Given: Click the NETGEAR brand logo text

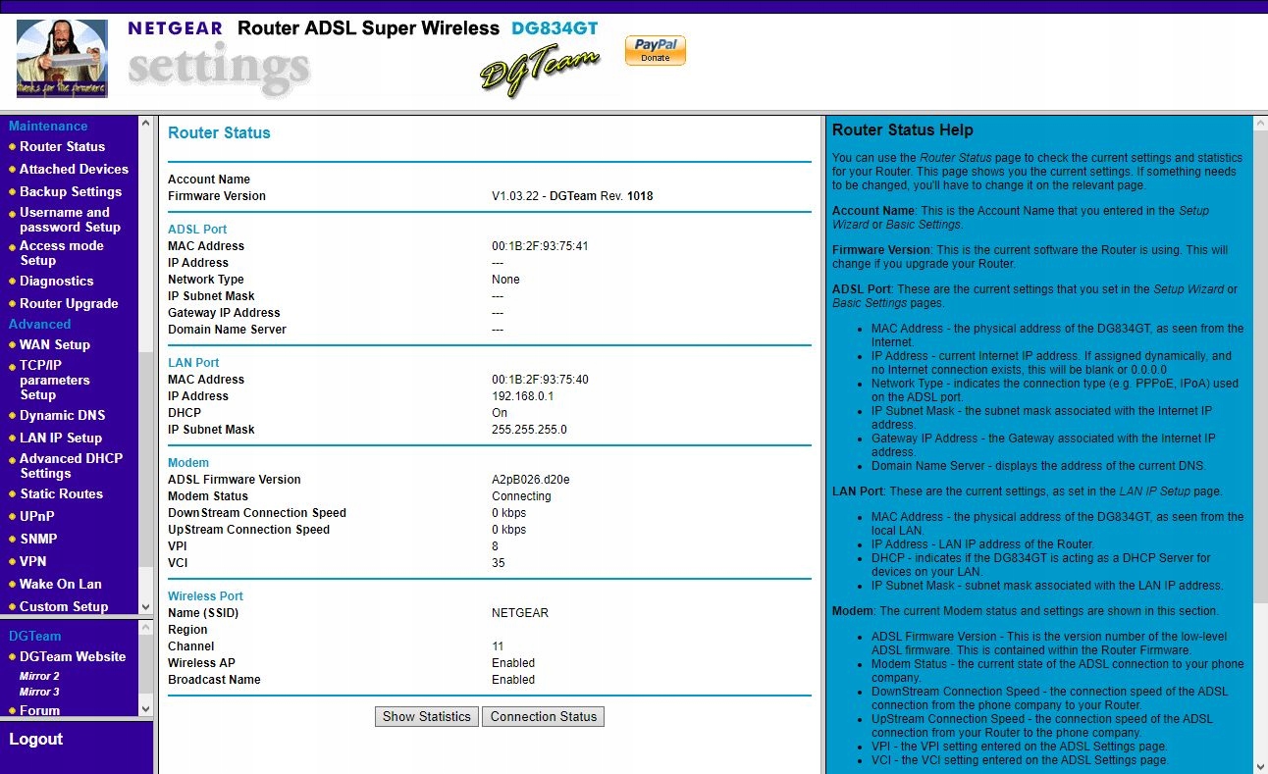Looking at the screenshot, I should (176, 28).
